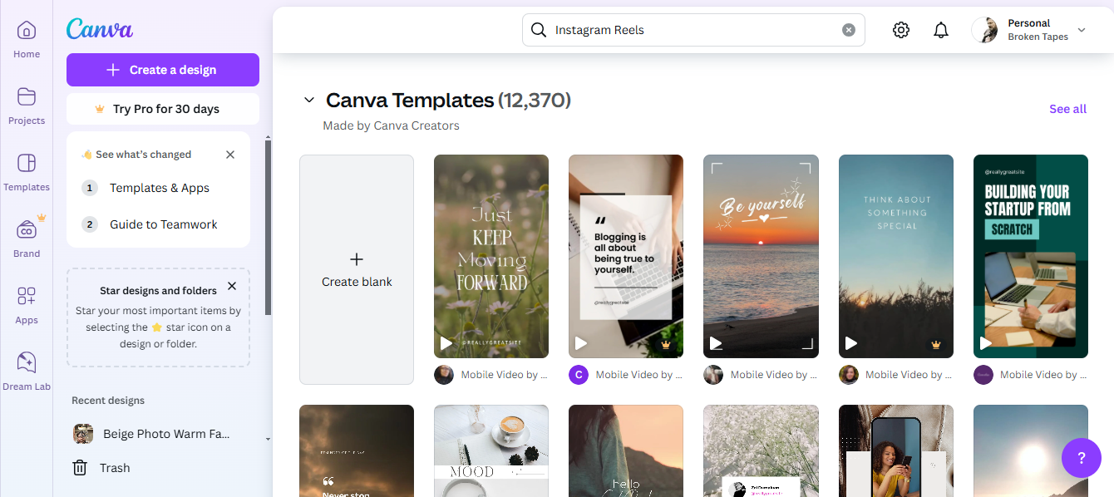Open Templates & Apps item
1114x497 pixels.
click(158, 188)
